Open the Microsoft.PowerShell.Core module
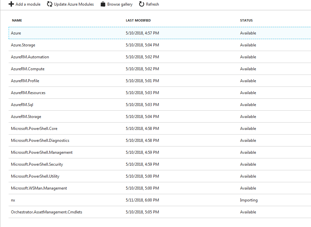This screenshot has width=311, height=227. tap(34, 128)
